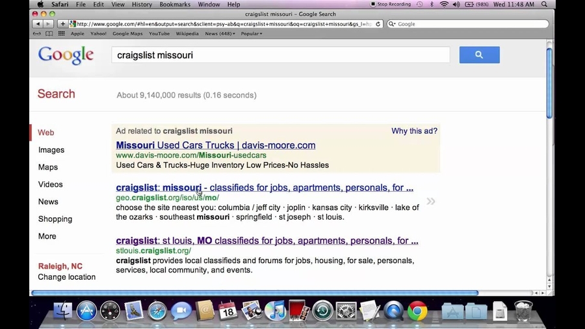The height and width of the screenshot is (329, 585).
Task: Open the Trash in the dock
Action: pyautogui.click(x=523, y=310)
